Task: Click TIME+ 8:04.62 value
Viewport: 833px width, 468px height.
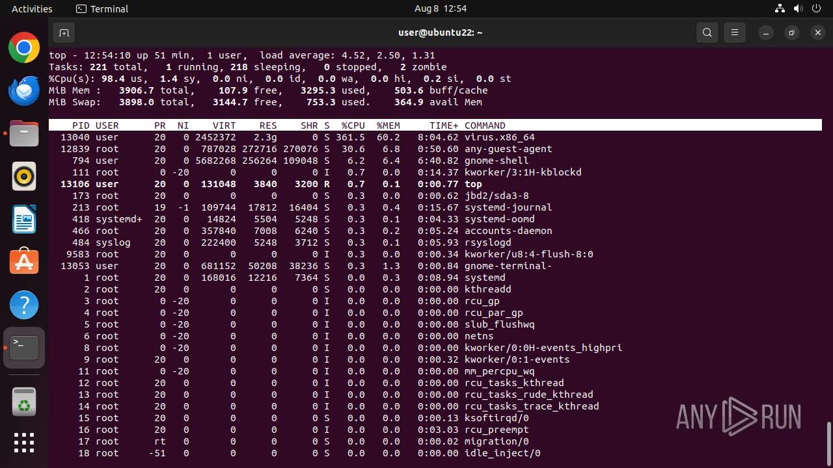Action: click(x=438, y=137)
